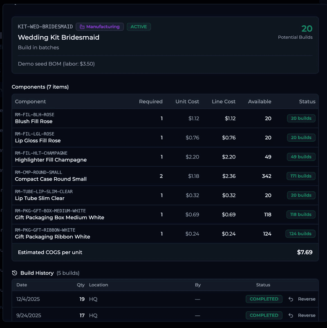
Task: Click the 49 builds badge for Highlighter Fill Champagne
Action: [x=301, y=156]
